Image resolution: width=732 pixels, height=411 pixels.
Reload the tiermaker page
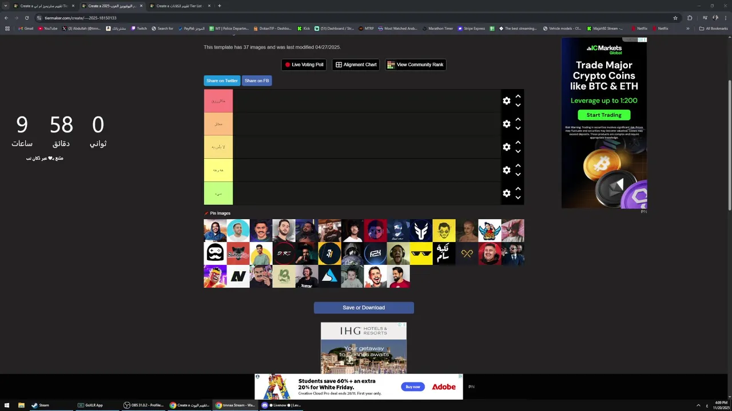[27, 18]
